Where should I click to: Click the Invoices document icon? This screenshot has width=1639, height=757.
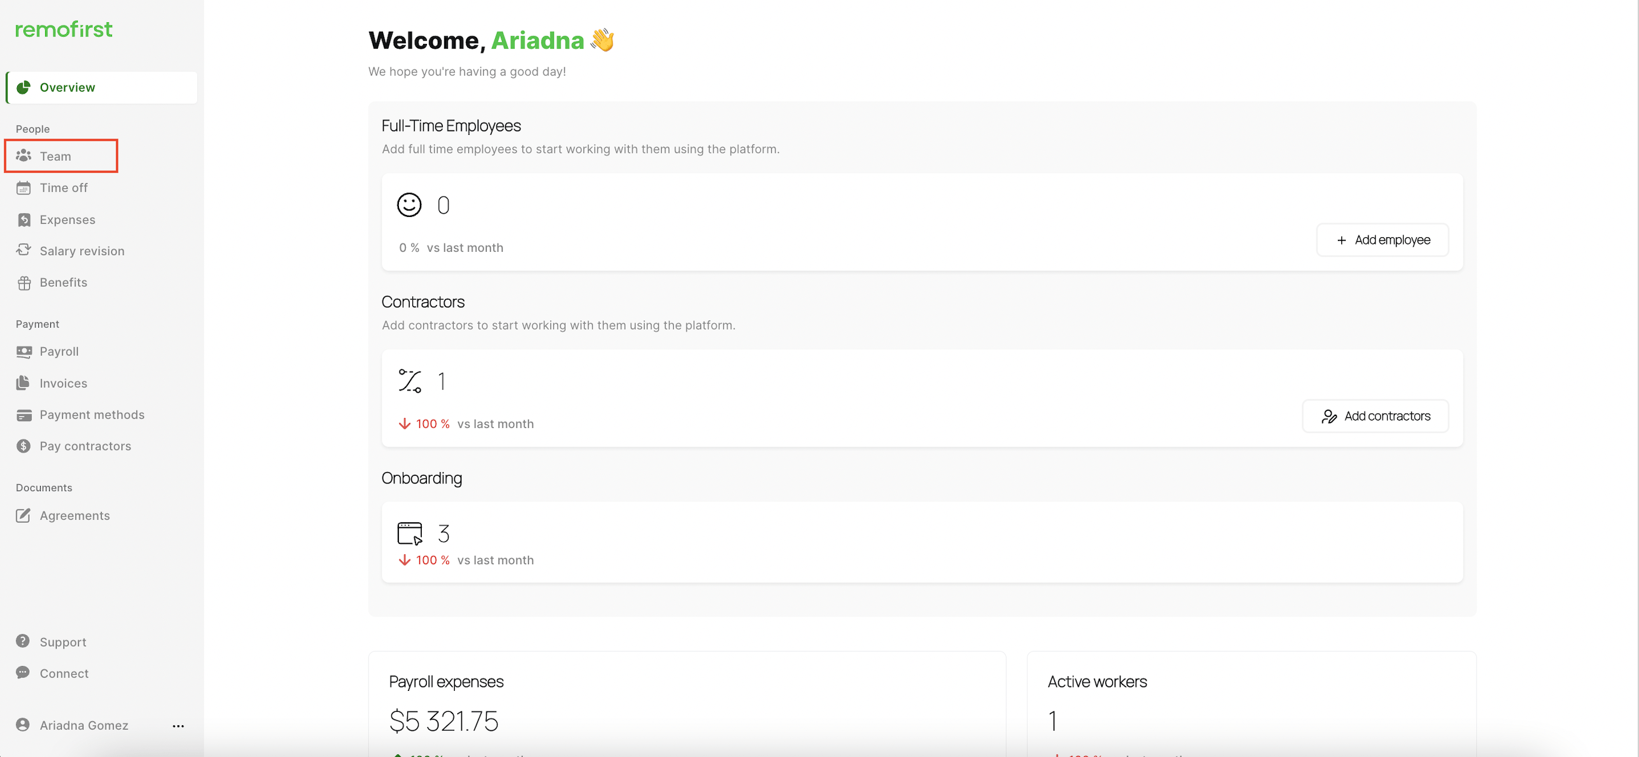[24, 383]
